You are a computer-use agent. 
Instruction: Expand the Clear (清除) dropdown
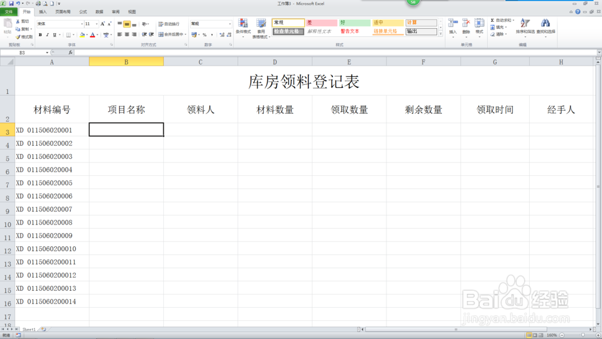[x=506, y=34]
